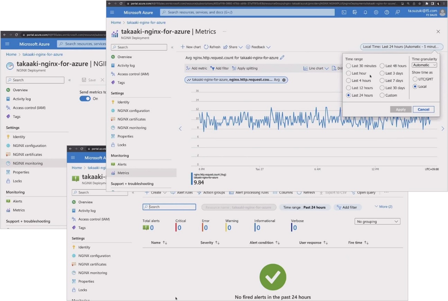Open Locks in the Metrics window sidebar

click(x=122, y=145)
